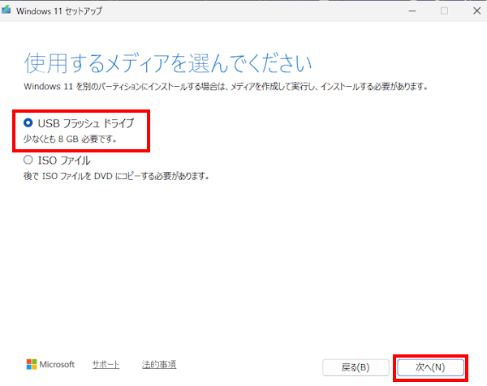Click the heading 使用するメディアを選んでください
This screenshot has width=487, height=386.
pos(168,63)
